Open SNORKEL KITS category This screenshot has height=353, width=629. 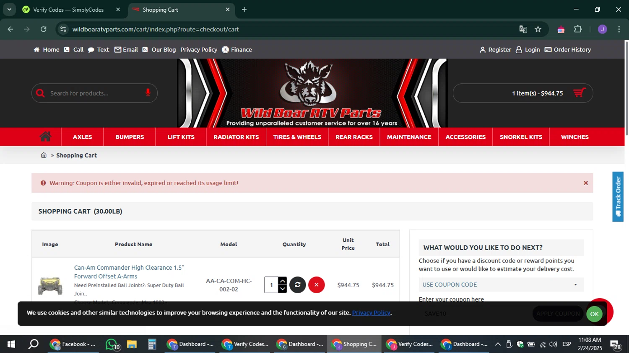pyautogui.click(x=521, y=137)
